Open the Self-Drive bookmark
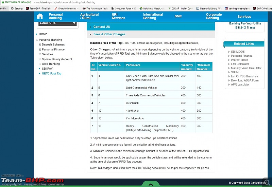 coord(262,8)
